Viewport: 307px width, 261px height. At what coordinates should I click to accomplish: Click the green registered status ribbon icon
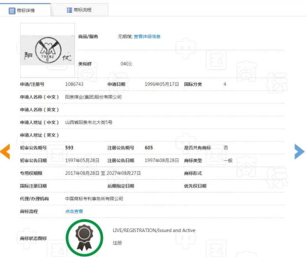pos(85,238)
